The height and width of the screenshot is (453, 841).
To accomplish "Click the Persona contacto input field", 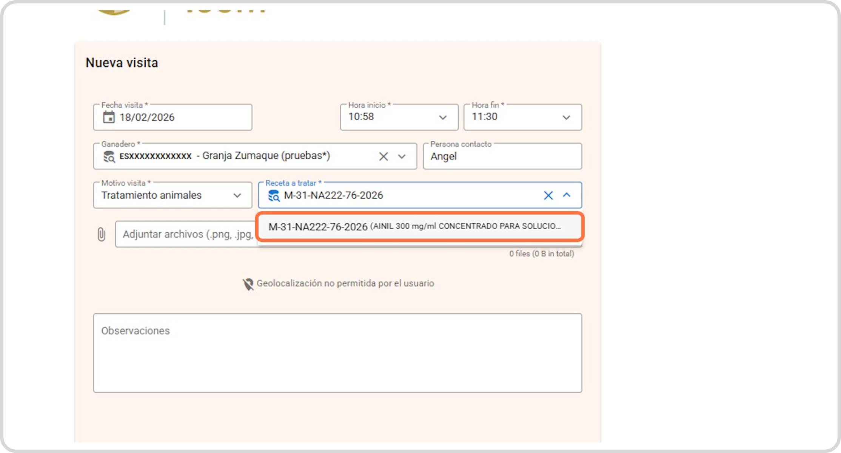I will [502, 156].
